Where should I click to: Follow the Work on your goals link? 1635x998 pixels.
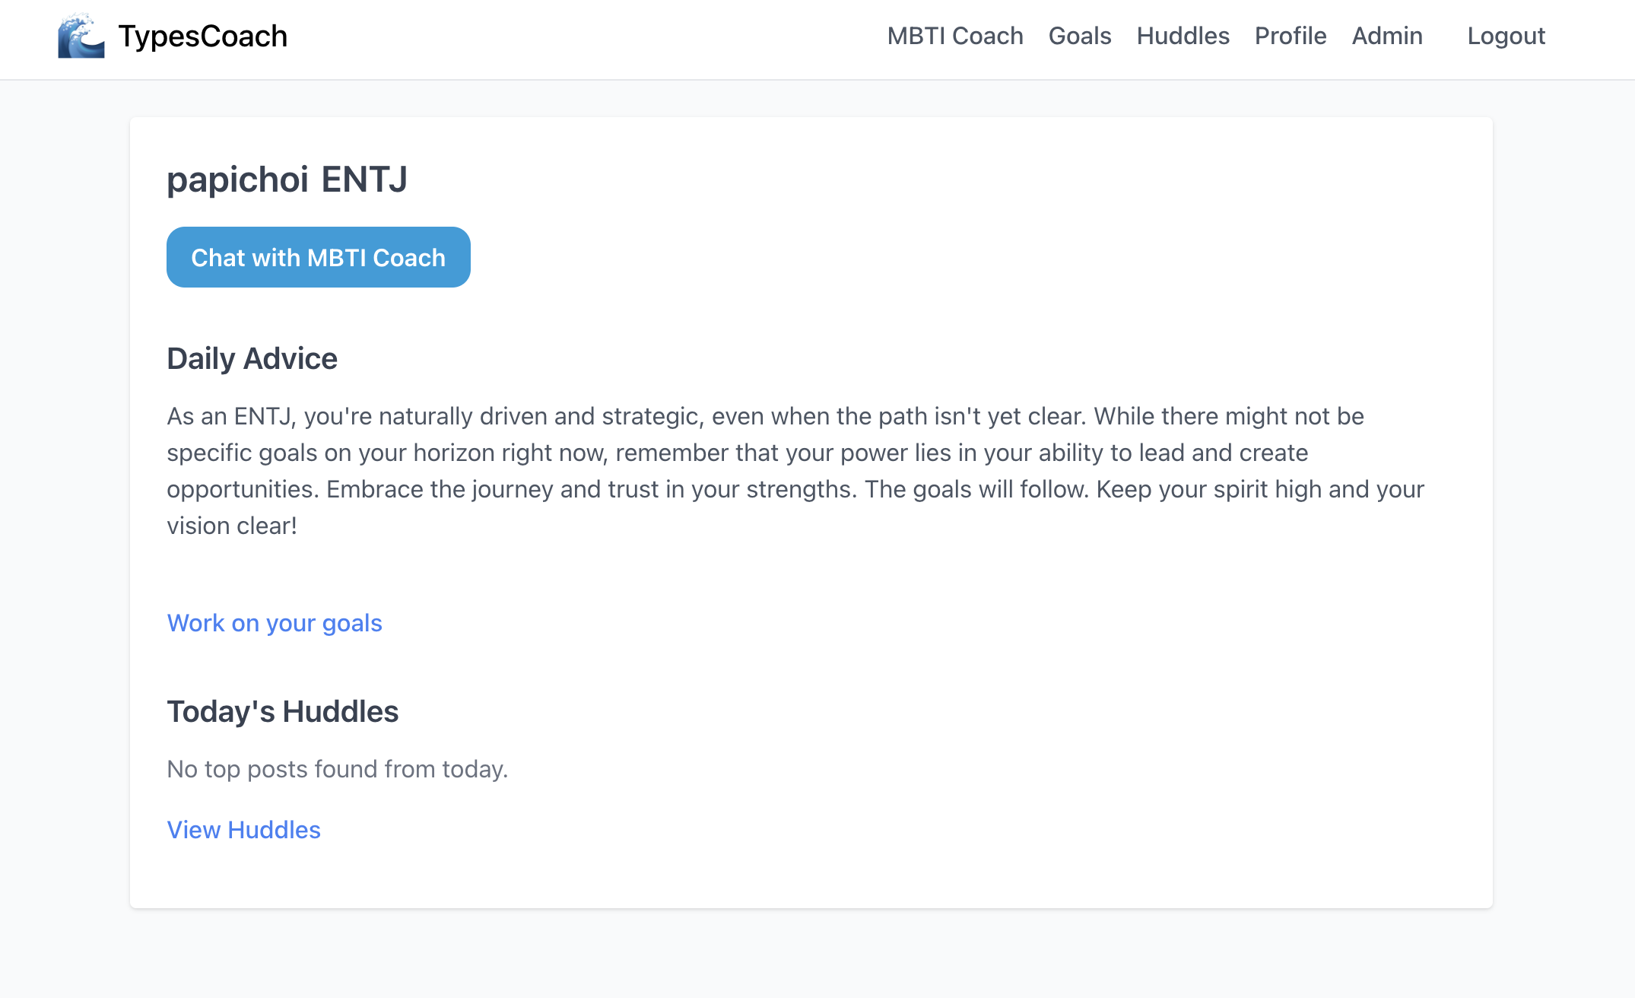point(275,623)
